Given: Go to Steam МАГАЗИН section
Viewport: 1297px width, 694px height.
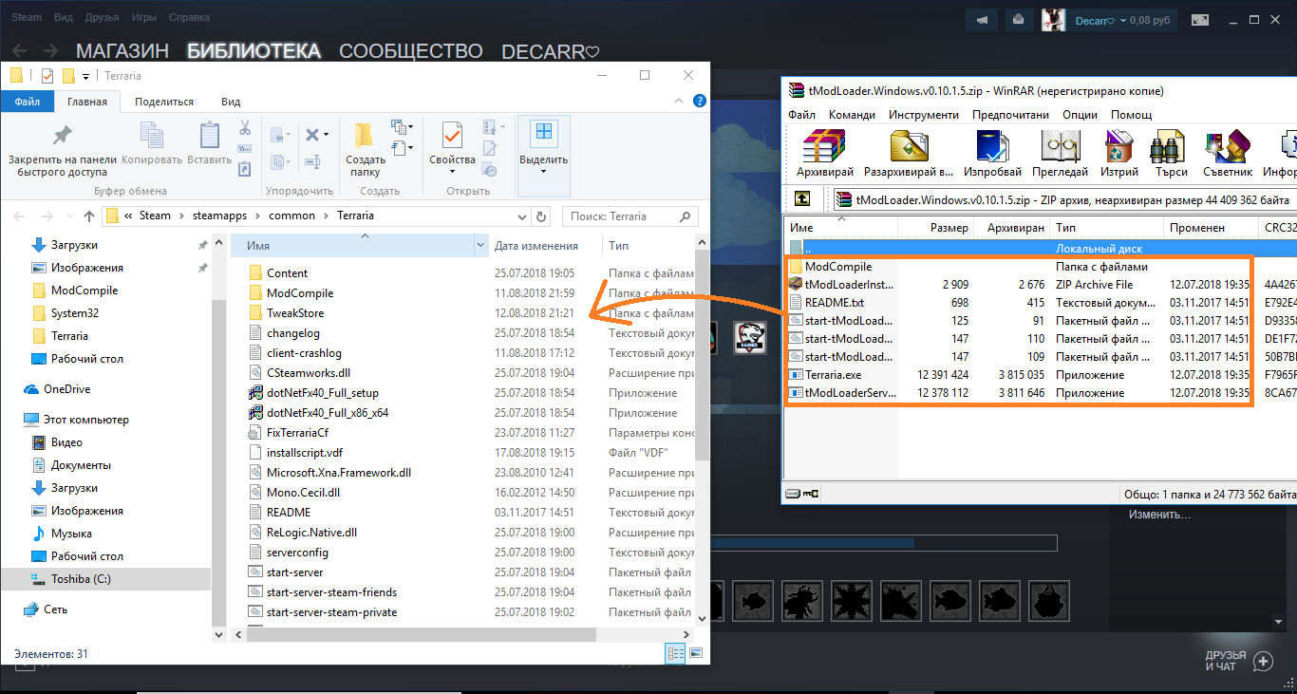Looking at the screenshot, I should click(x=122, y=51).
